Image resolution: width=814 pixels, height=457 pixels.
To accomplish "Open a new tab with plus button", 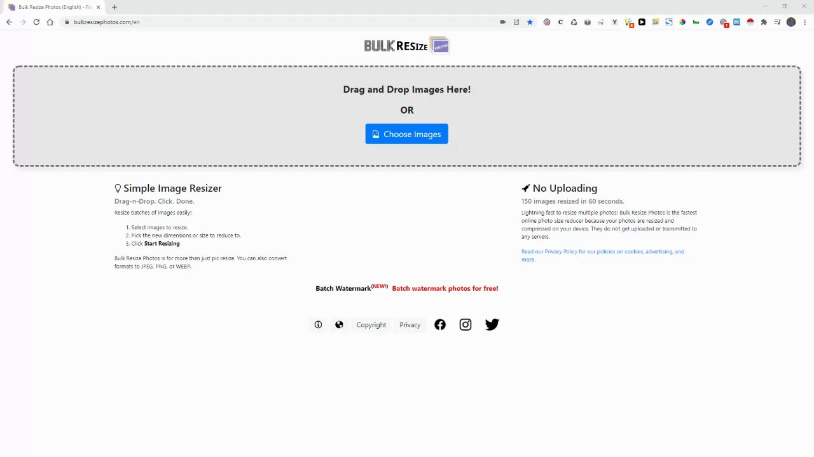I will (114, 7).
